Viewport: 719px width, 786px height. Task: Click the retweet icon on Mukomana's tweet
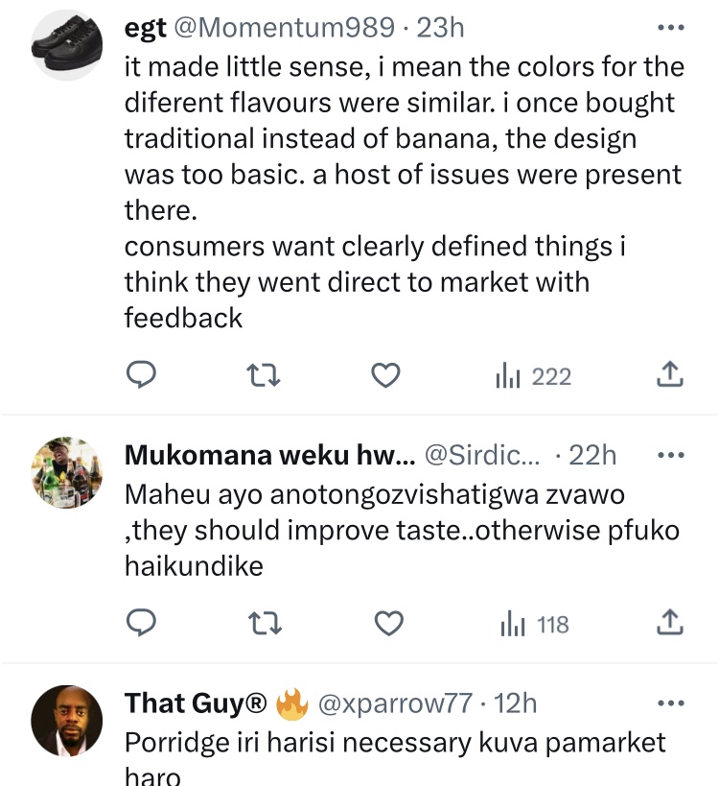(264, 623)
